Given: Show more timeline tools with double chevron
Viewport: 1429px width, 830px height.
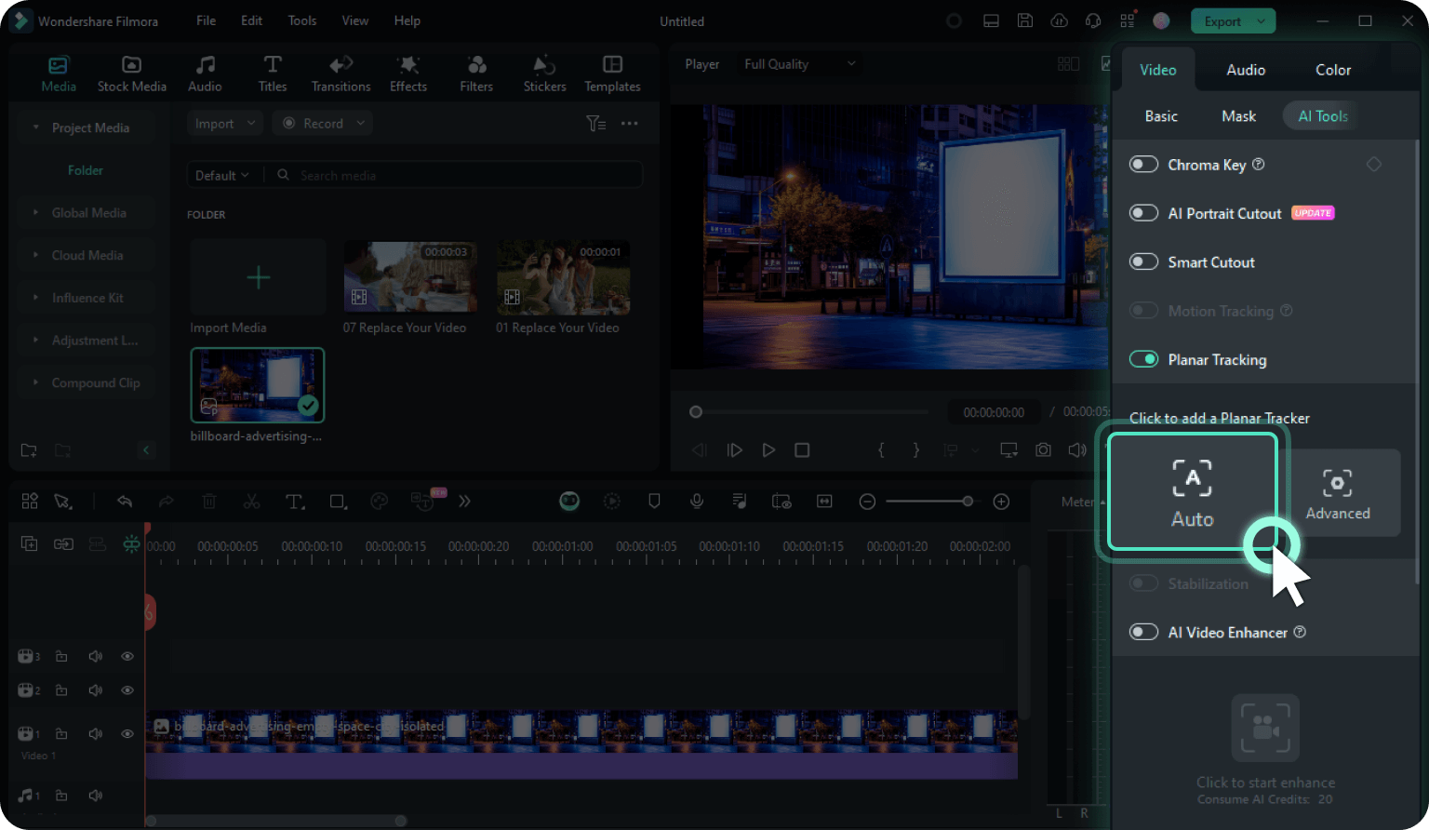Looking at the screenshot, I should [464, 502].
